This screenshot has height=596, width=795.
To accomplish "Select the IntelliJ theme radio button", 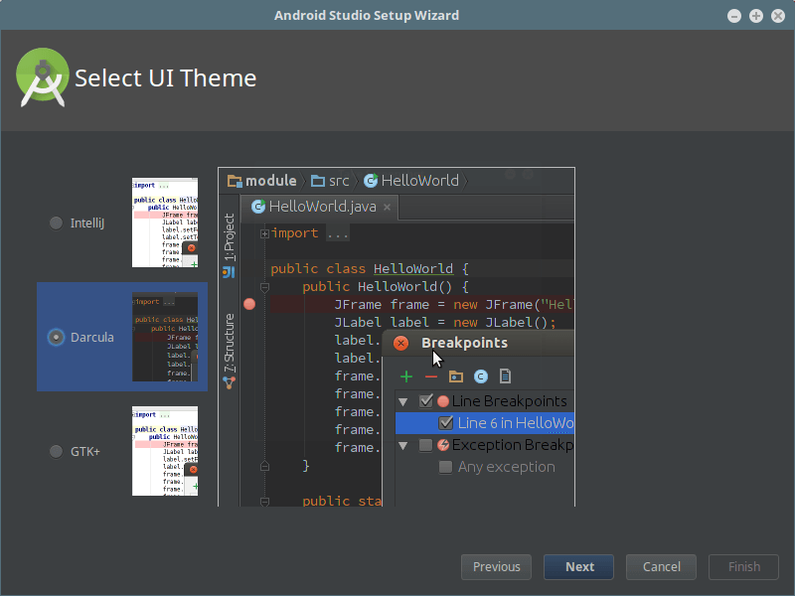I will click(57, 223).
